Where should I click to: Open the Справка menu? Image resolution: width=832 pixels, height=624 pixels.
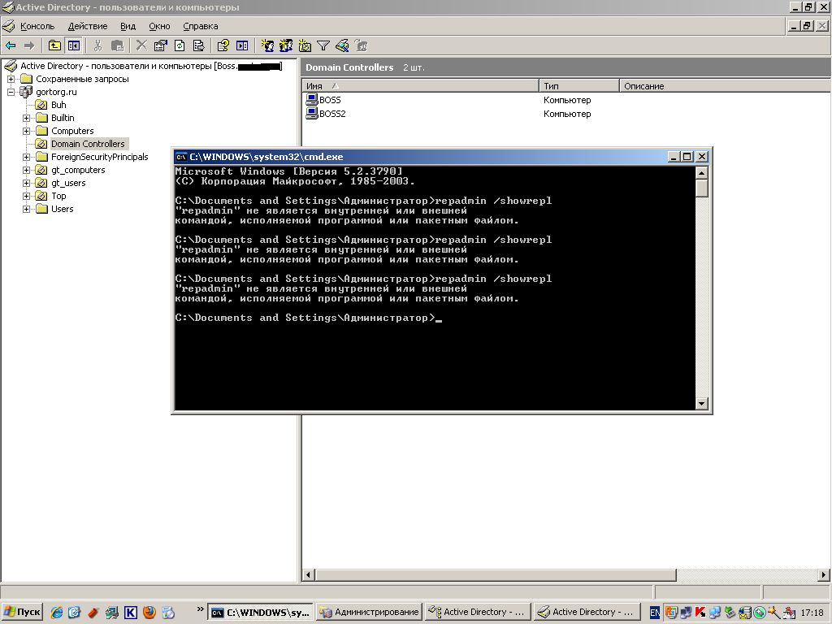pos(200,26)
